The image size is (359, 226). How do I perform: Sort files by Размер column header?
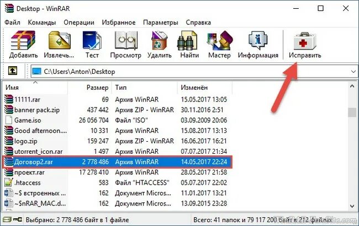89,88
